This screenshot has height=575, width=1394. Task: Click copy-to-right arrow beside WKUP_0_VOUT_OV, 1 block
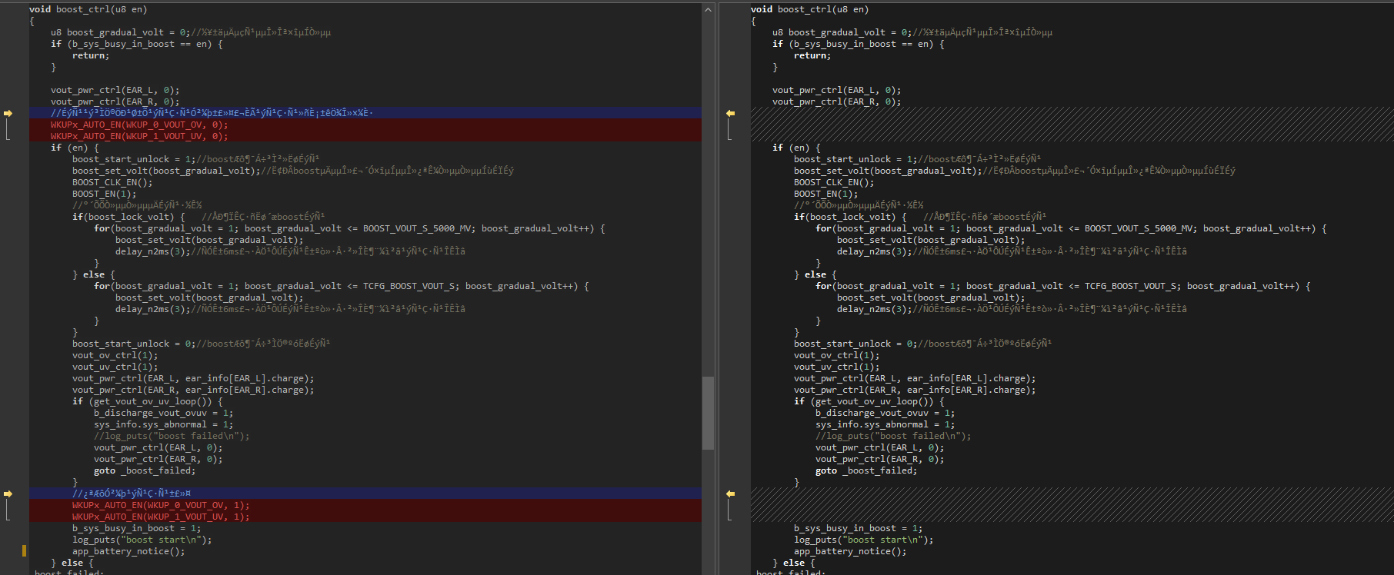click(8, 494)
